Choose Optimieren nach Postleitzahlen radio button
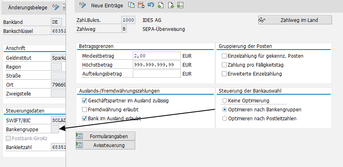This screenshot has width=343, height=167. (224, 119)
